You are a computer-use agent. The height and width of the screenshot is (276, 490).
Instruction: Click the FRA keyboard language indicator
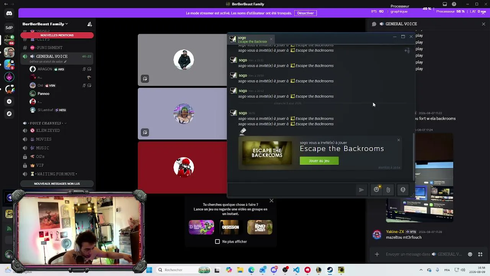(447, 270)
